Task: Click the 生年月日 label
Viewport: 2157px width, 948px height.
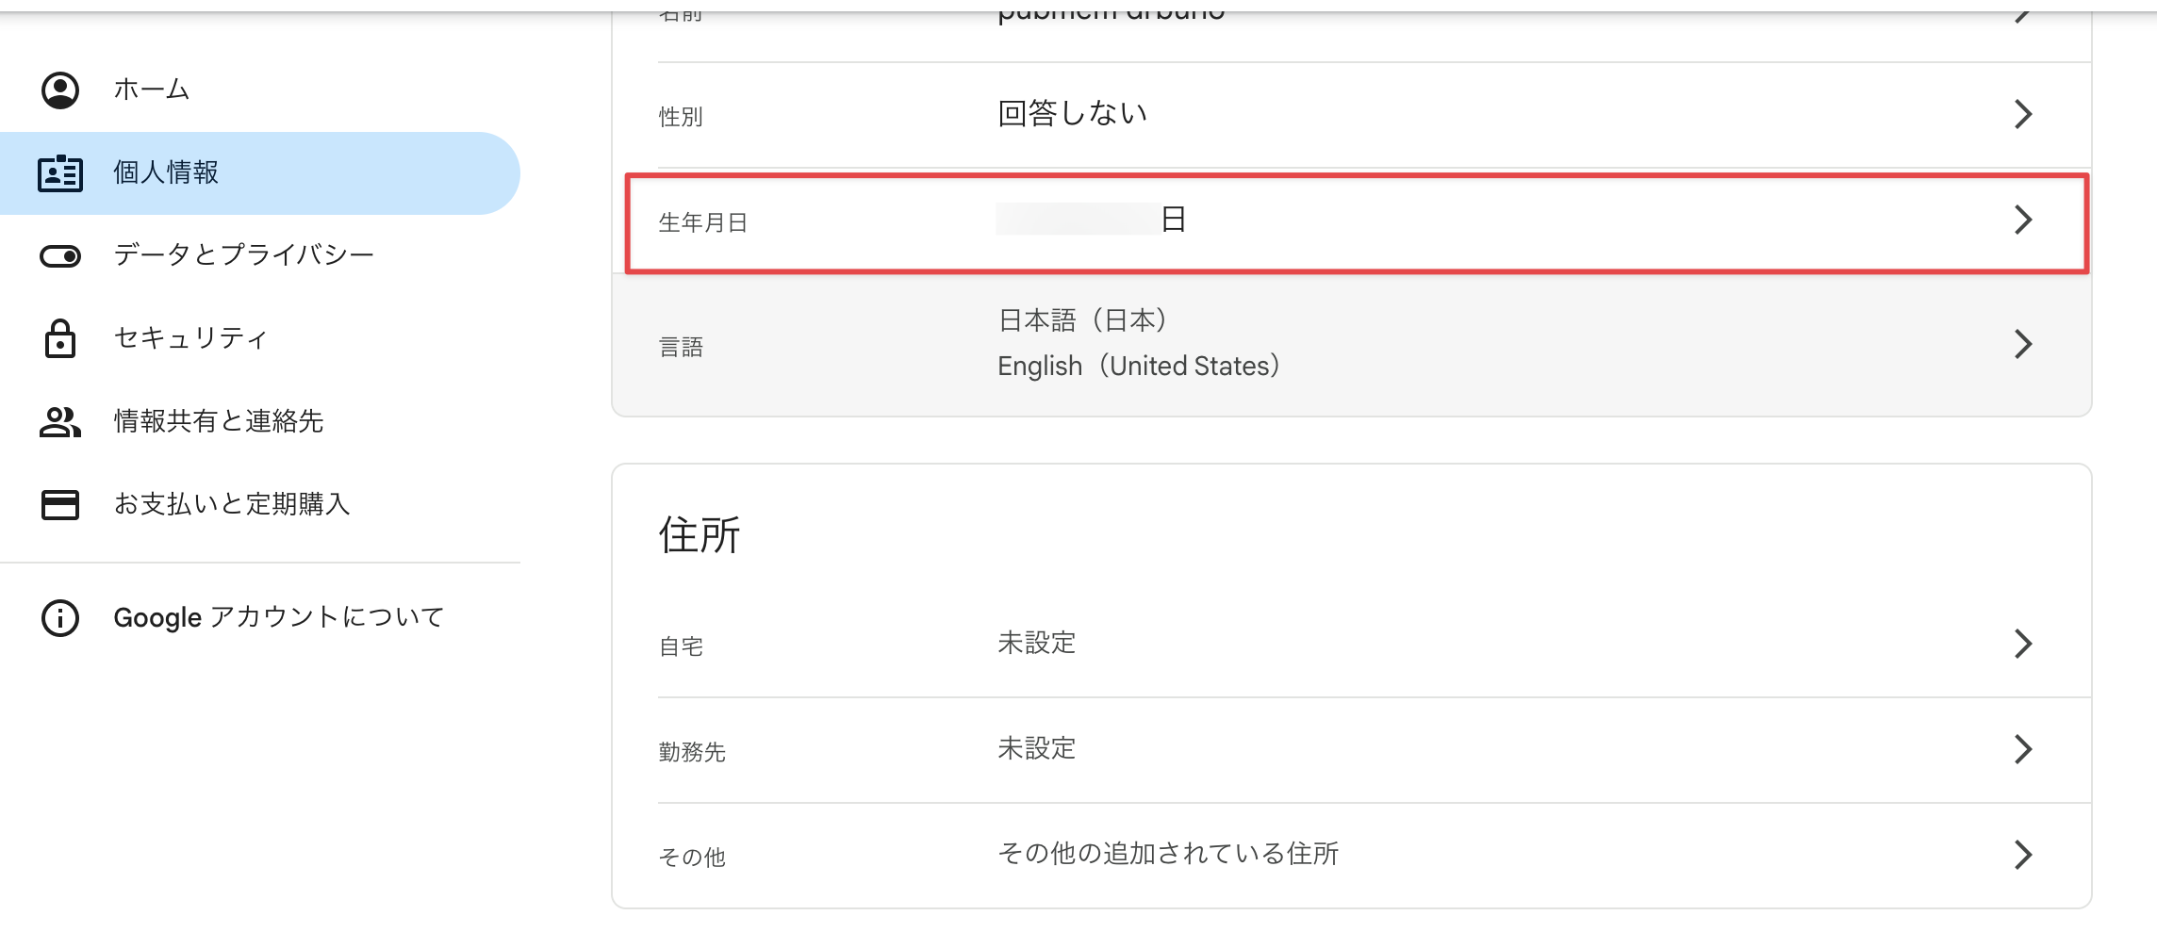Action: pos(703,222)
